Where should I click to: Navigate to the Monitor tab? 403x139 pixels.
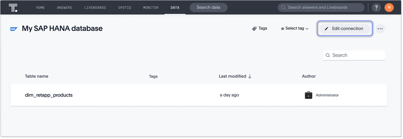tap(151, 8)
